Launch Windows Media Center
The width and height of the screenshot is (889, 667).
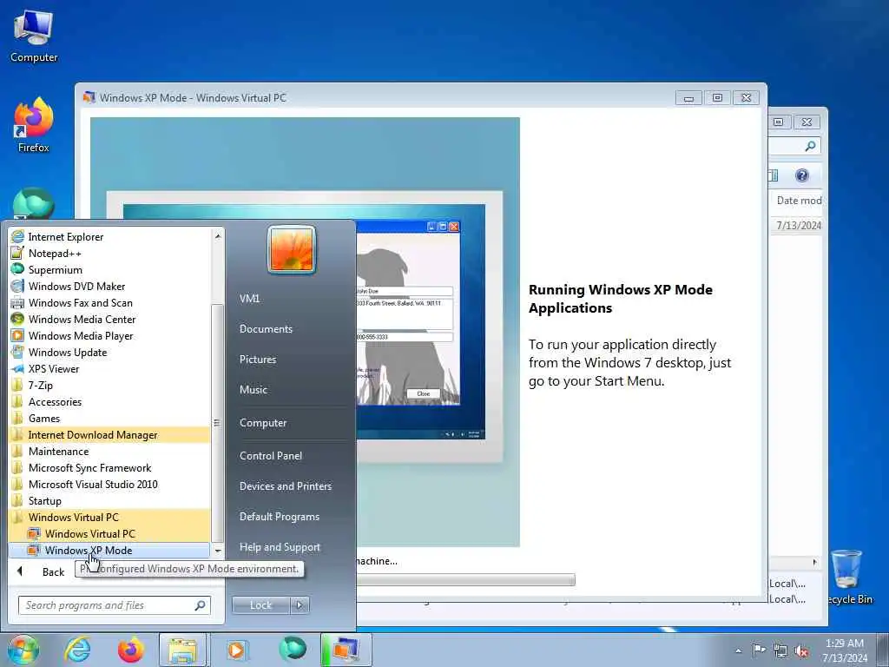82,319
